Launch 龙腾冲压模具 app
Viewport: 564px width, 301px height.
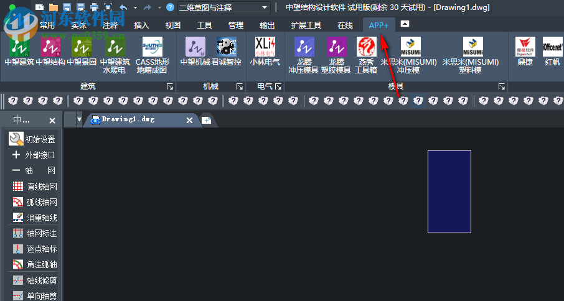[x=304, y=55]
